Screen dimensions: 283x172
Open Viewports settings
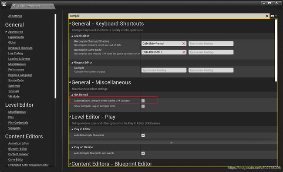[14, 128]
